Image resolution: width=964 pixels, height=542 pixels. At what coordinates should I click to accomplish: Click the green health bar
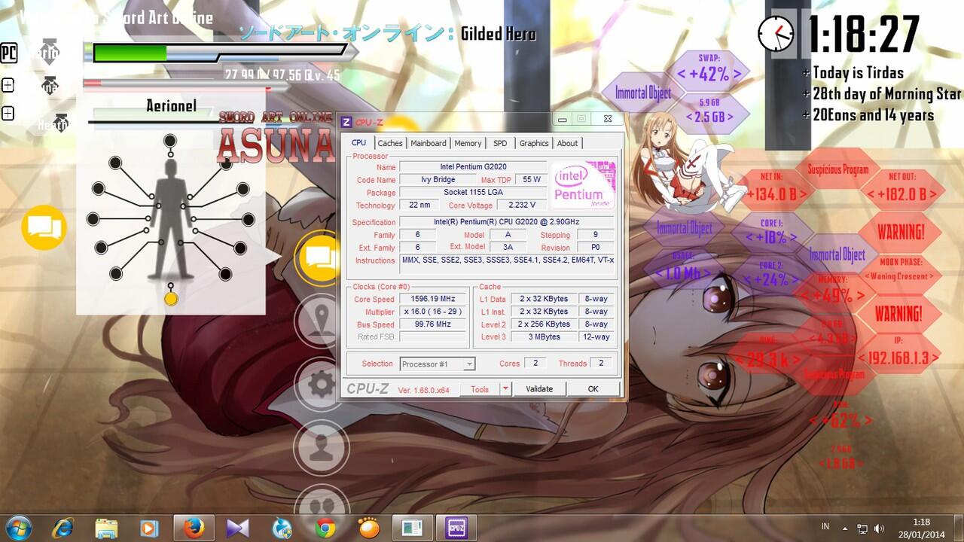coord(130,53)
